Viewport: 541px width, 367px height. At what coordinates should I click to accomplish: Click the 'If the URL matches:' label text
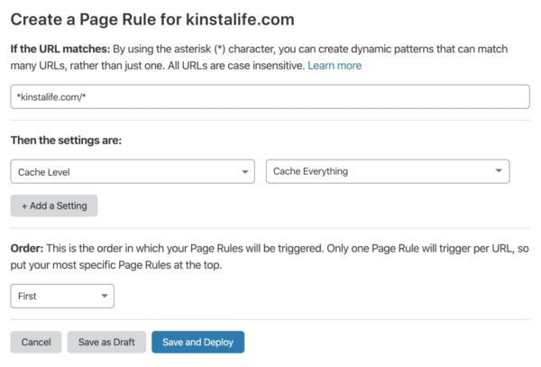(60, 49)
